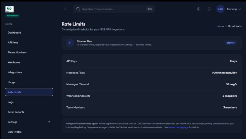This screenshot has width=246, height=139.
Task: Click the "3 members" value
Action: [x=230, y=108]
